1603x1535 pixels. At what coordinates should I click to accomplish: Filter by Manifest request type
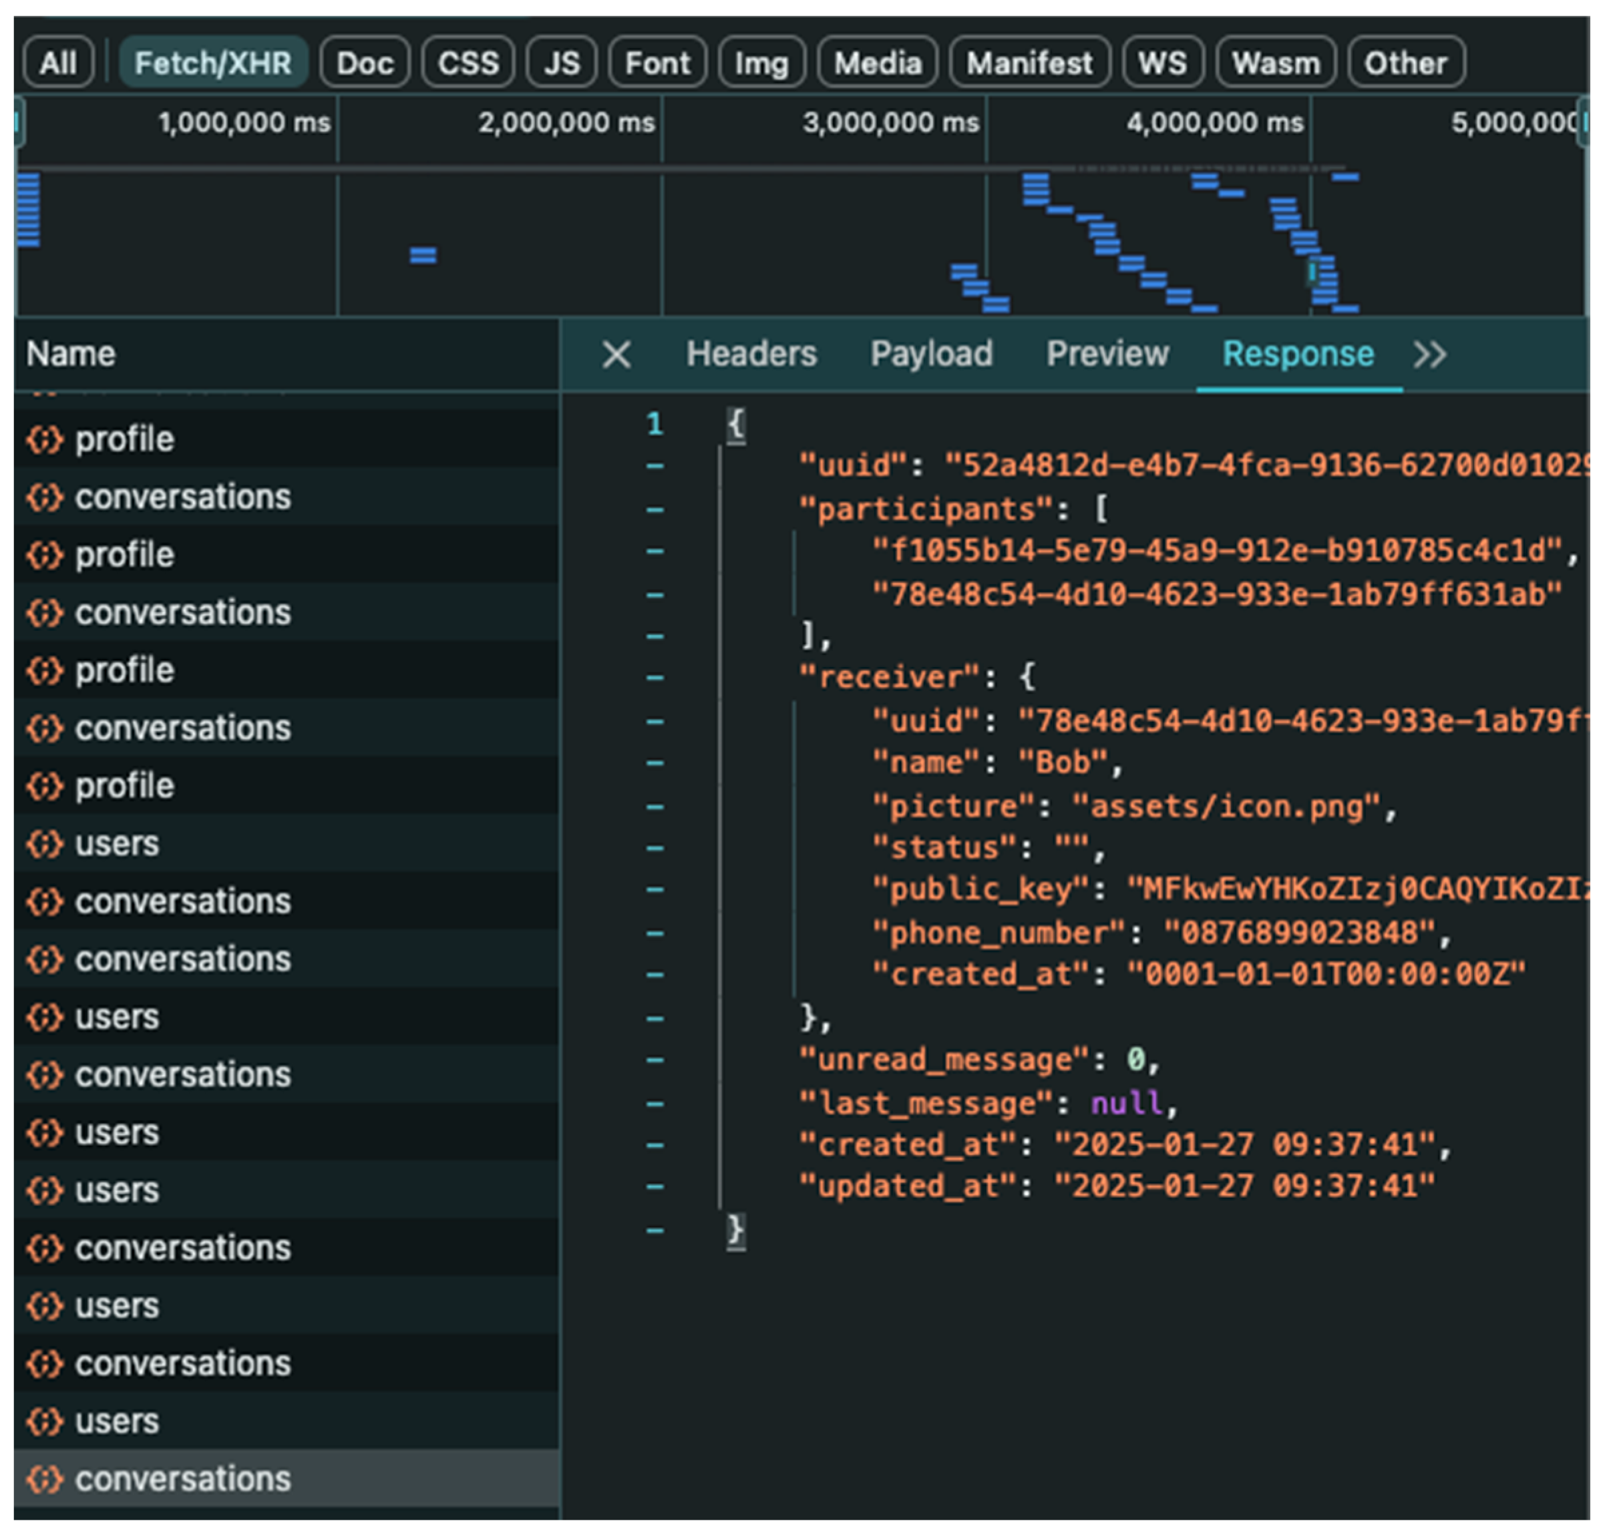[x=1029, y=63]
